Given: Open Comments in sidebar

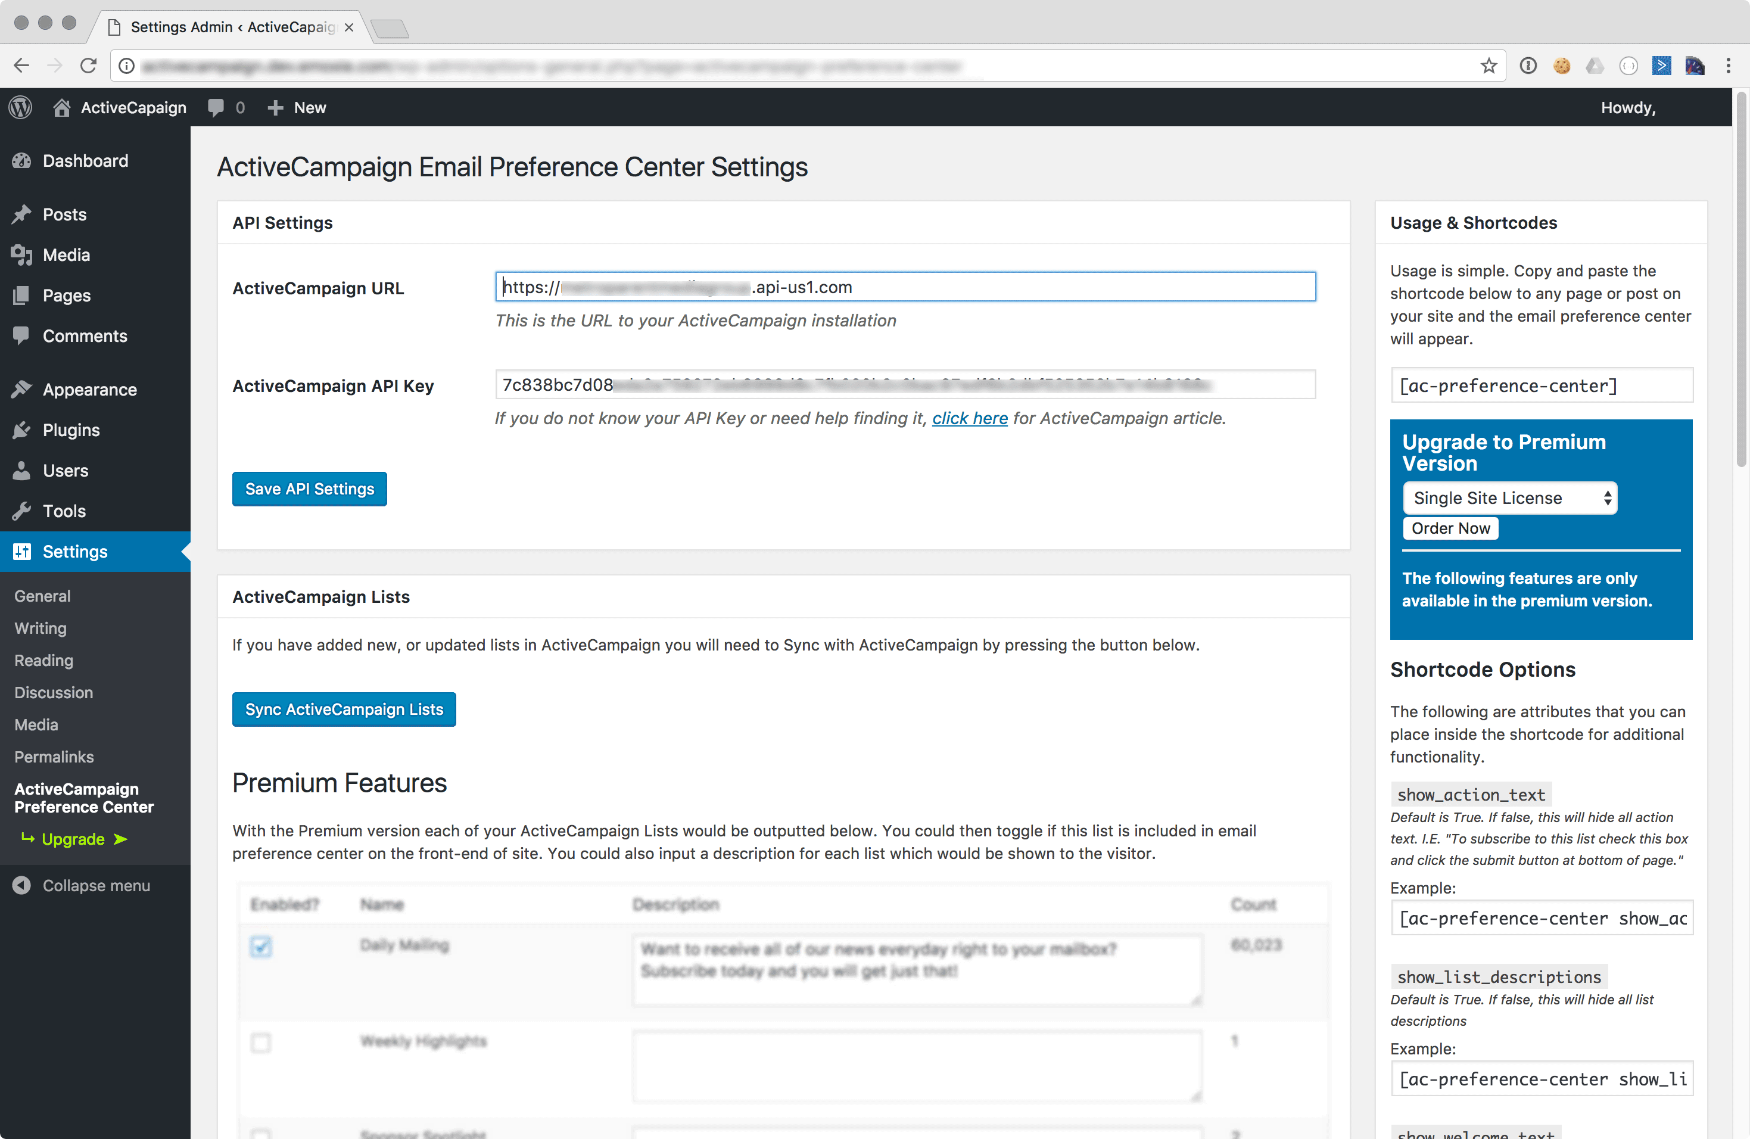Looking at the screenshot, I should pyautogui.click(x=95, y=335).
